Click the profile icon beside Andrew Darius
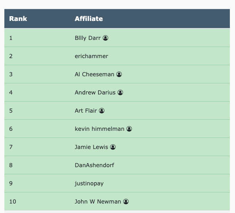Image resolution: width=235 pixels, height=213 pixels. coord(120,92)
